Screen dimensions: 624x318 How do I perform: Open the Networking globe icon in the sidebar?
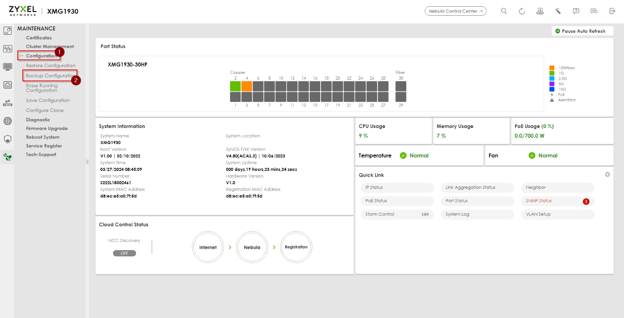tap(7, 121)
